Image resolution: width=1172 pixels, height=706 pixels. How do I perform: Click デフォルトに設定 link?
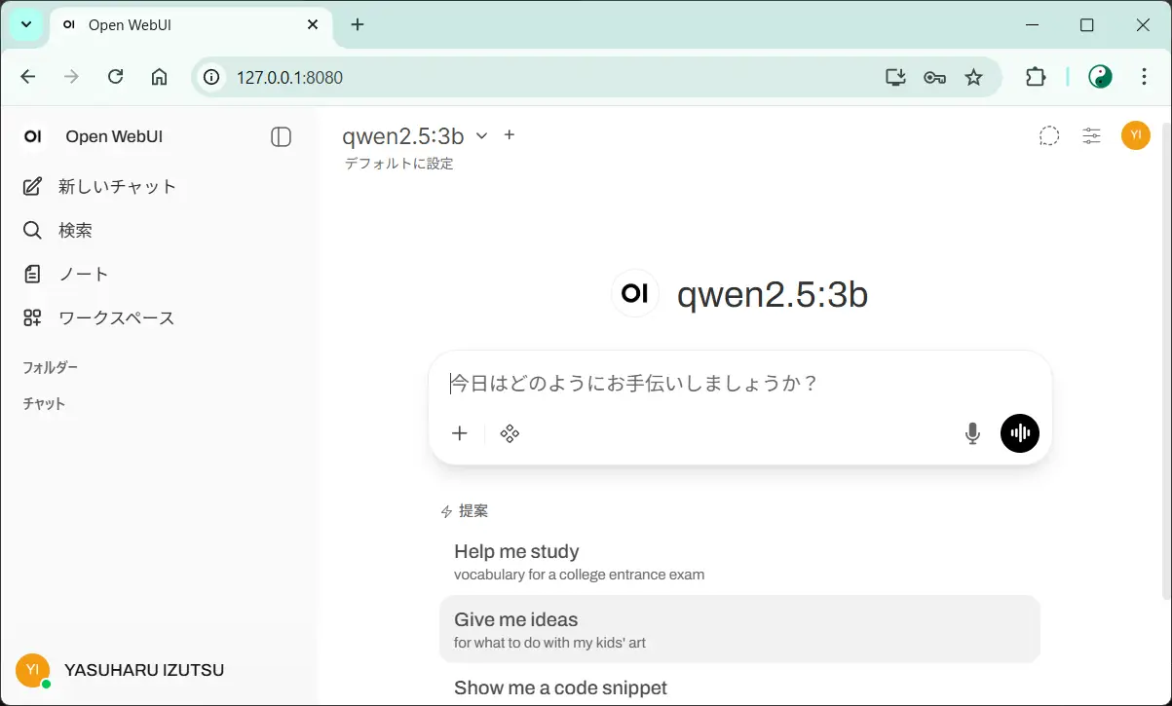point(399,164)
